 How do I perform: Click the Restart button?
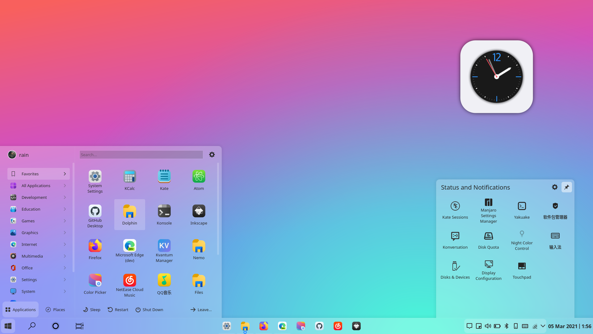click(x=118, y=310)
